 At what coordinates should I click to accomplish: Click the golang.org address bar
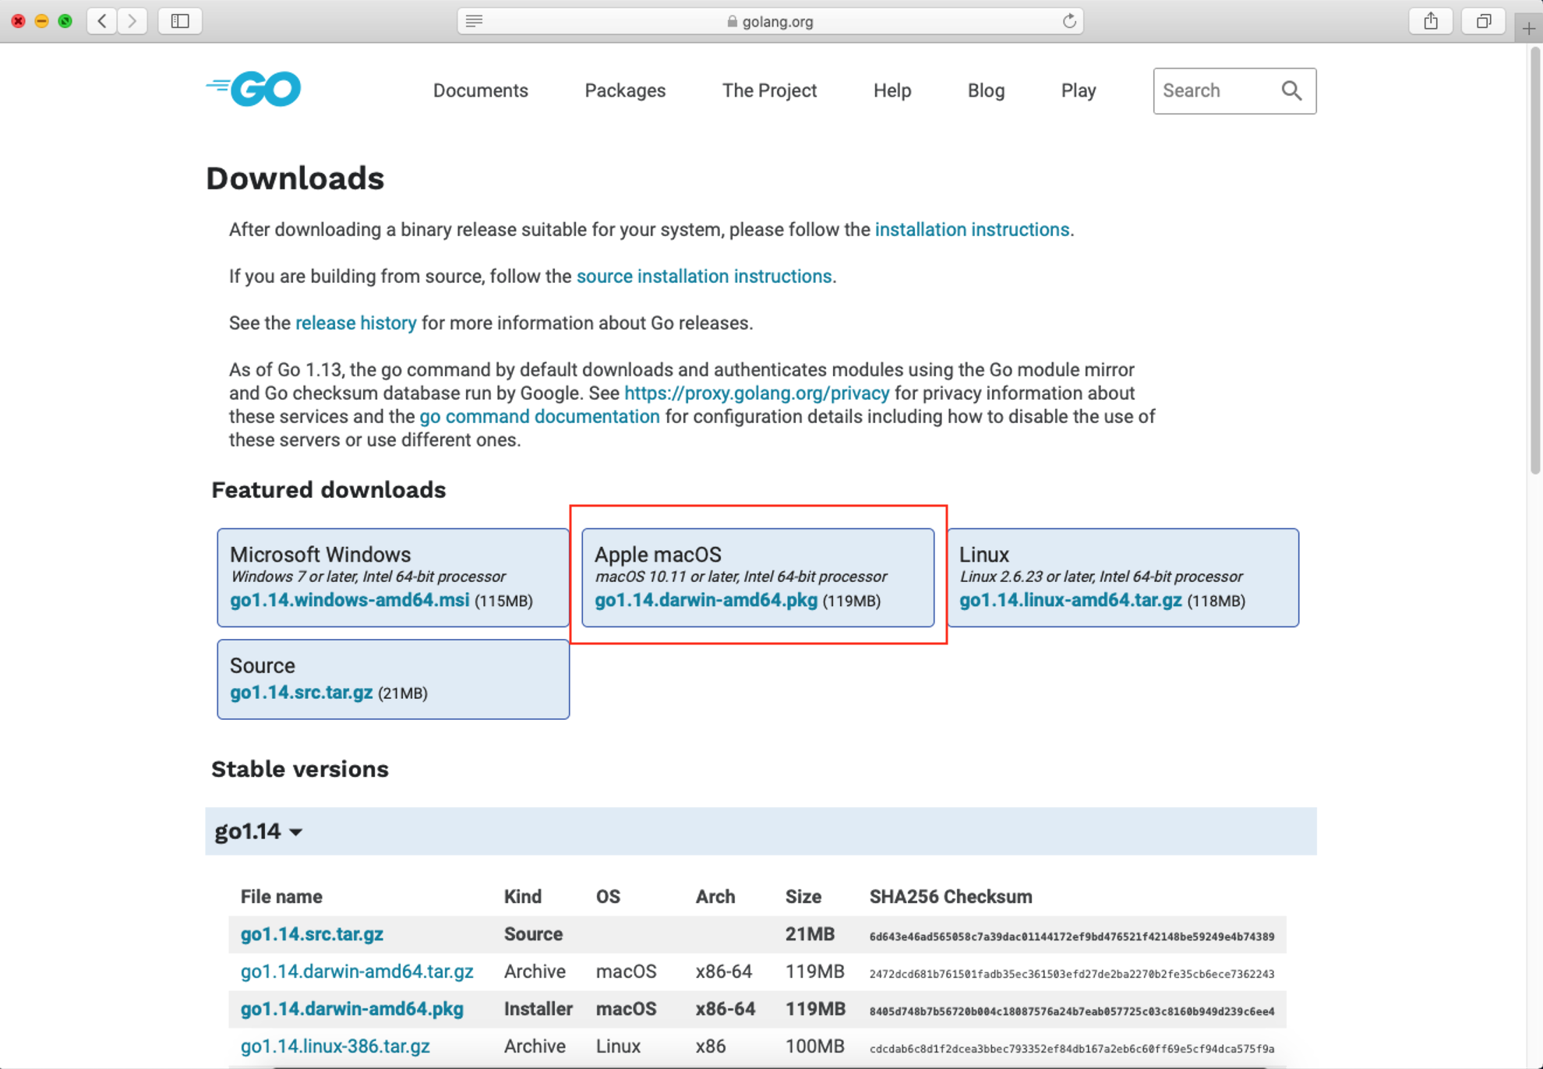coord(770,21)
